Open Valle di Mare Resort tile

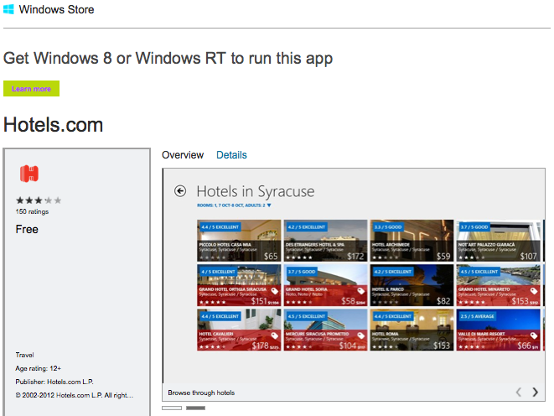[x=498, y=330]
